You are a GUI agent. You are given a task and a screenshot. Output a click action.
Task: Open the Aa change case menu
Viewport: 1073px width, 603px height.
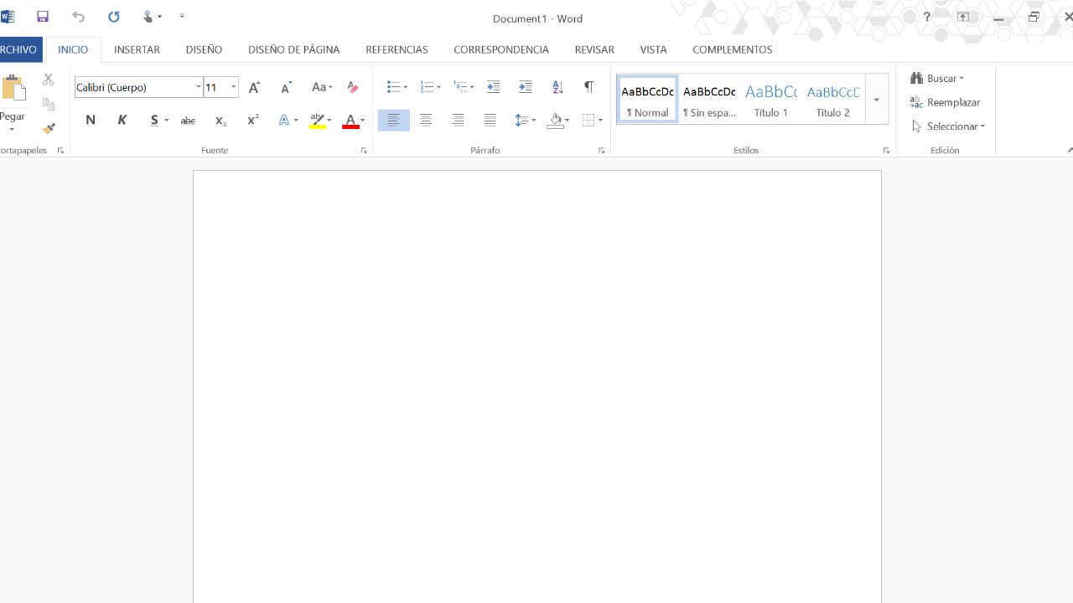coord(322,87)
